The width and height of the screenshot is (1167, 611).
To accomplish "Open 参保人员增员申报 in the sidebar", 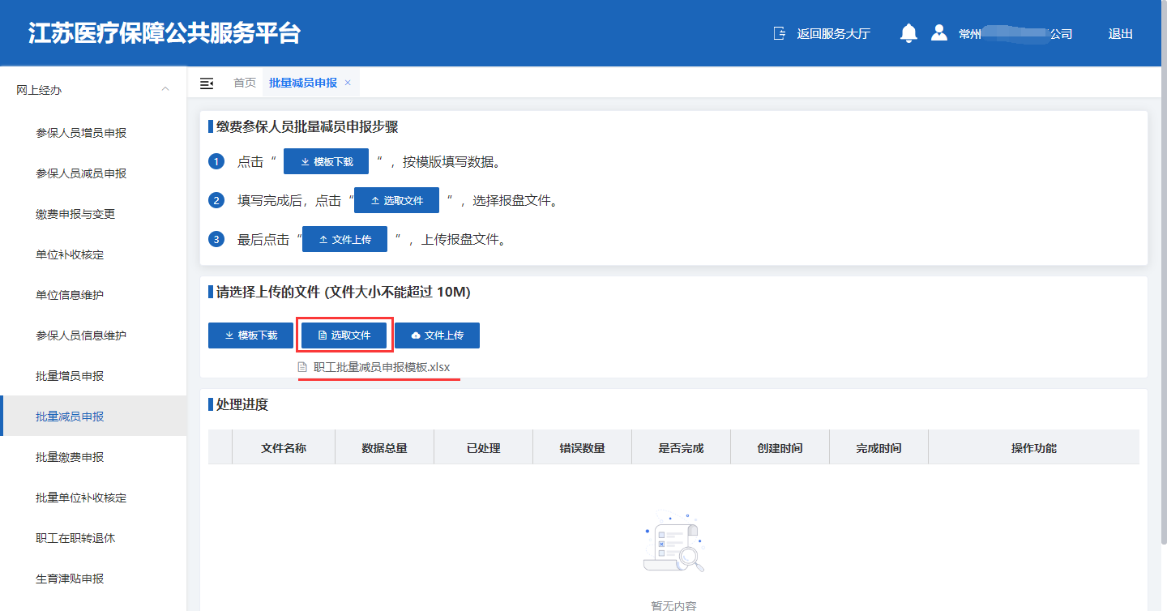I will (81, 133).
